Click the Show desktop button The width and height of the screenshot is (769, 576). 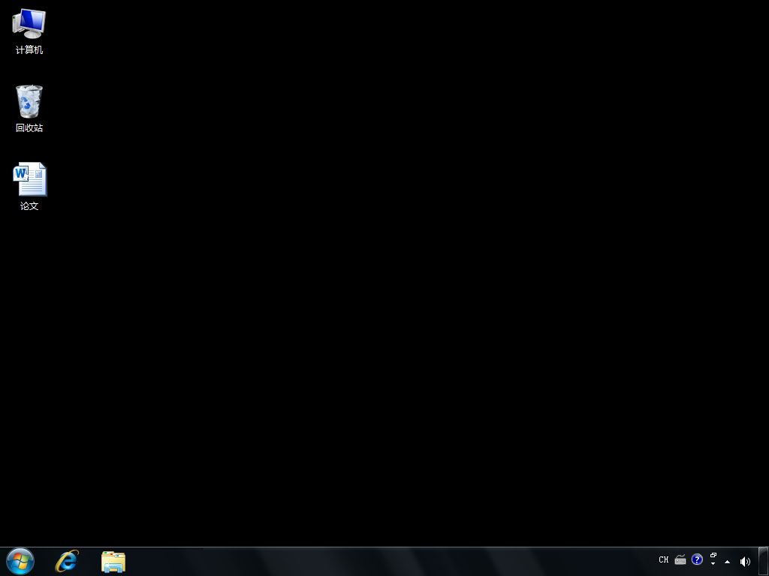(x=764, y=561)
